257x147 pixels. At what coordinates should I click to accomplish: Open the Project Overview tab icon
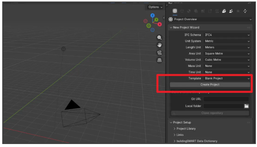pyautogui.click(x=175, y=11)
